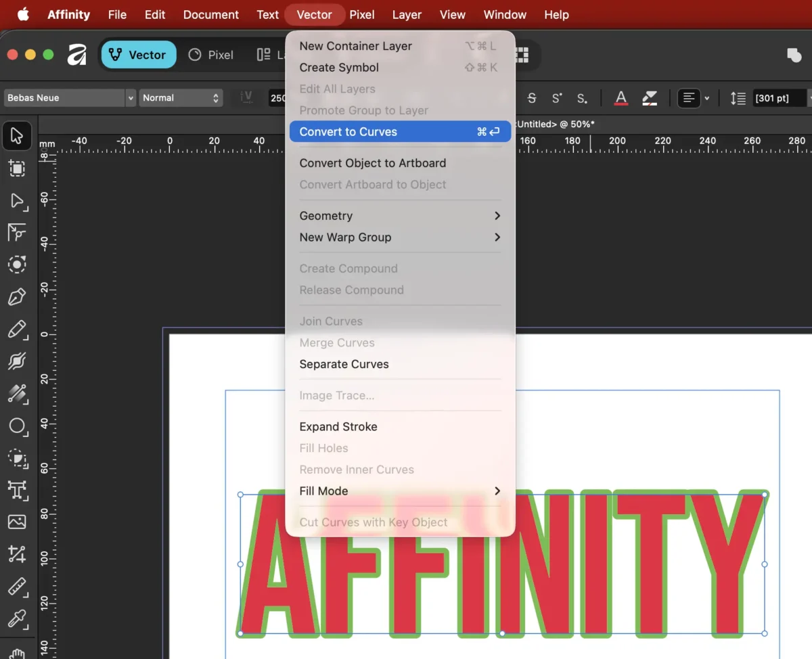Select the Place Image tool
The width and height of the screenshot is (812, 659).
click(x=17, y=522)
